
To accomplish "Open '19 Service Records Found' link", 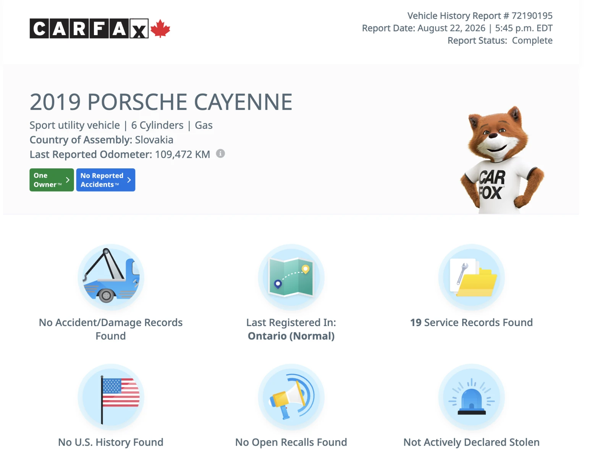I will point(472,323).
